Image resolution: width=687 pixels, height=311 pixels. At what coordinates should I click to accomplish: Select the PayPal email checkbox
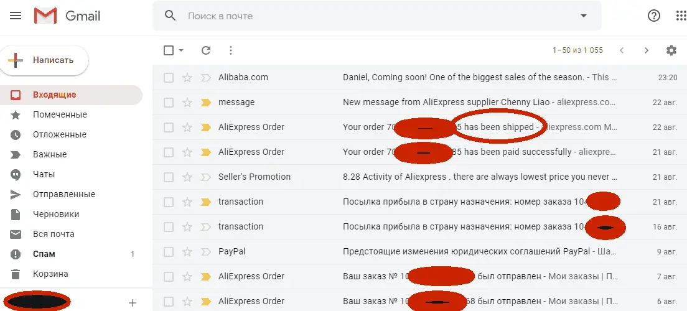pyautogui.click(x=169, y=252)
